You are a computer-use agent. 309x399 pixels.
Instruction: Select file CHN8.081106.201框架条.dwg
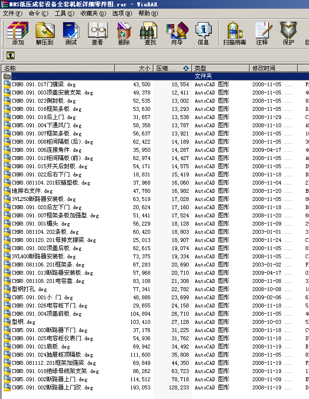pos(48,265)
